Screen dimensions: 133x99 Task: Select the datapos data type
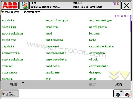click(x=95, y=72)
